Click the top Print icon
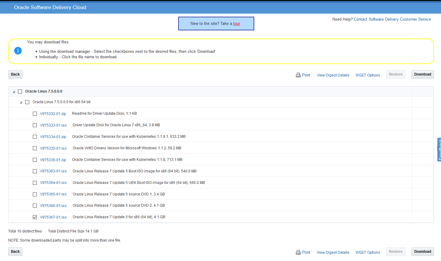The image size is (441, 261). click(297, 75)
